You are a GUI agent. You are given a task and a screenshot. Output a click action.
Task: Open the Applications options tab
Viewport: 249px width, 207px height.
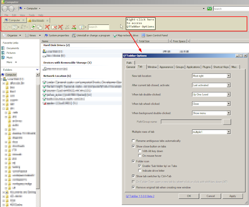coord(193,67)
